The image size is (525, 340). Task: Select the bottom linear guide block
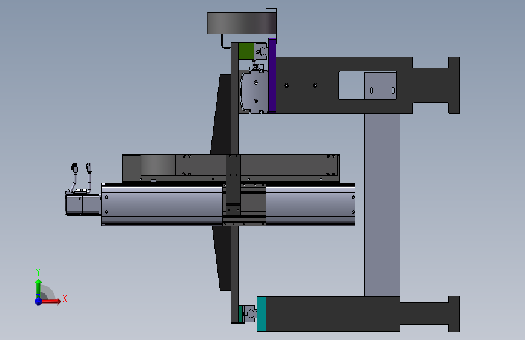pos(250,314)
